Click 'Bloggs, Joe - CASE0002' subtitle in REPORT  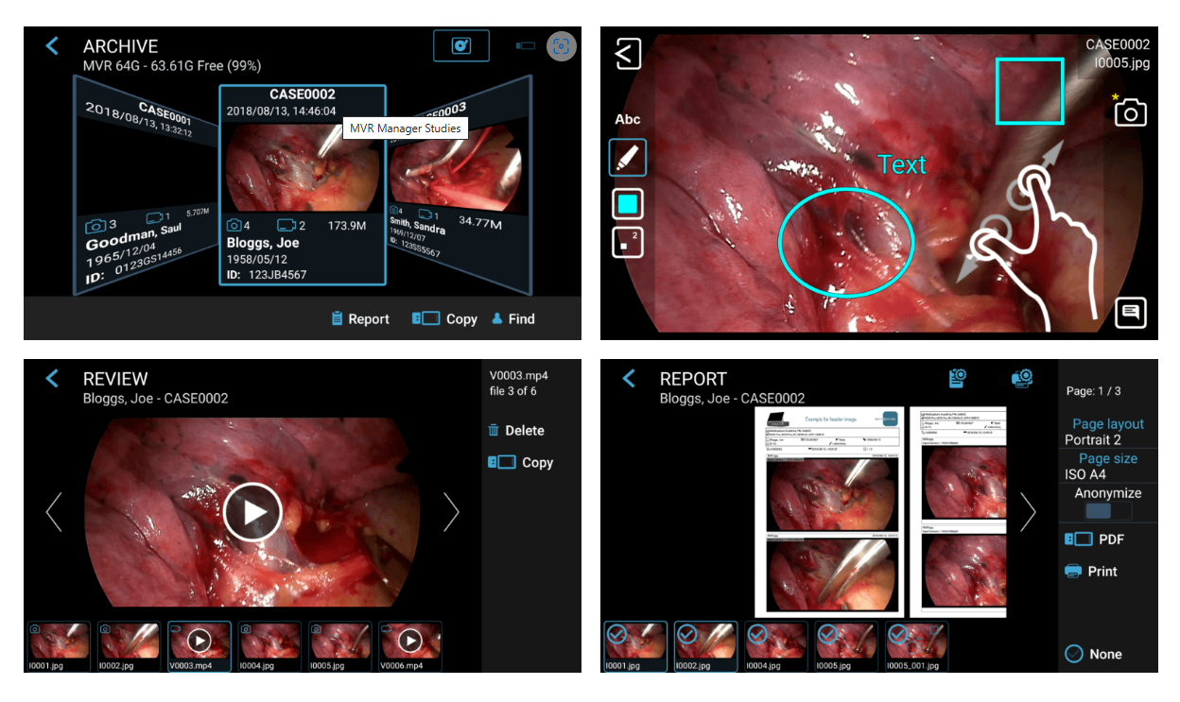733,399
